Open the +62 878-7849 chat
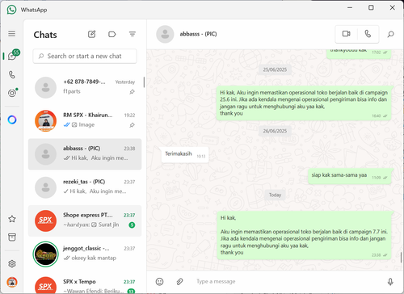This screenshot has width=404, height=294. [x=85, y=87]
